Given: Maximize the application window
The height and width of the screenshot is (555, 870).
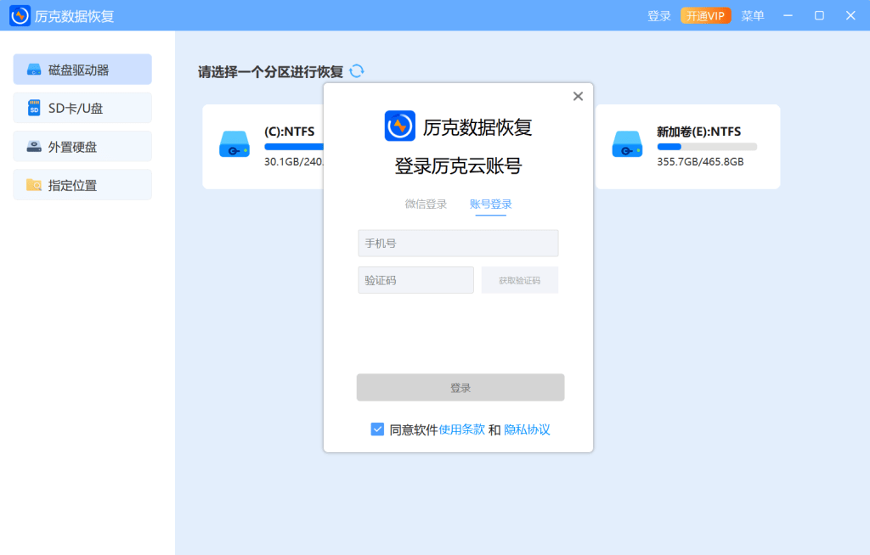Looking at the screenshot, I should (819, 15).
